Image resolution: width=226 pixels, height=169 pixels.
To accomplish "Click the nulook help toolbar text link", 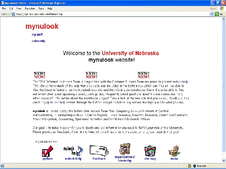I will 73,159.
